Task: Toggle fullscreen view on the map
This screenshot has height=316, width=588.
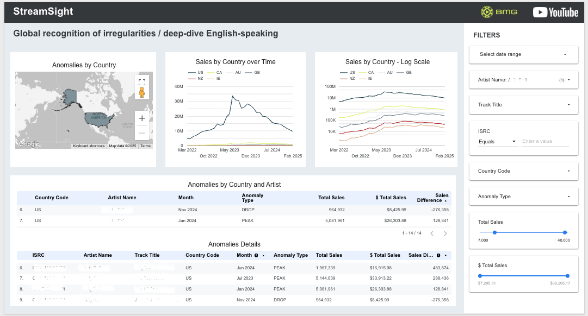Action: point(142,82)
